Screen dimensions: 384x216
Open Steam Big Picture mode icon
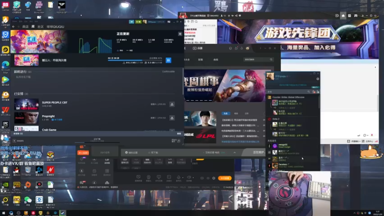coord(169,22)
